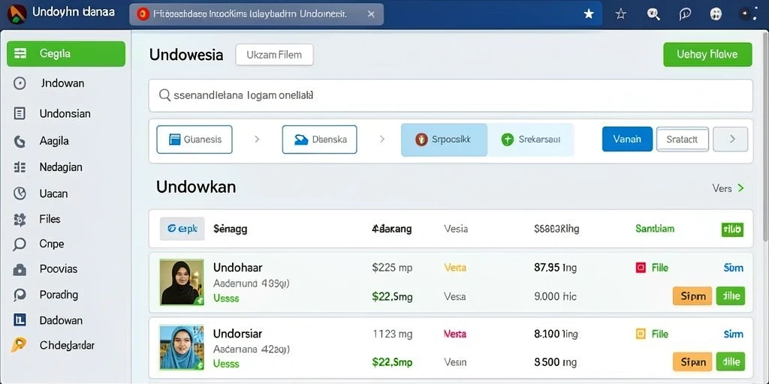Click the camera icon next to Poovias

(x=20, y=269)
